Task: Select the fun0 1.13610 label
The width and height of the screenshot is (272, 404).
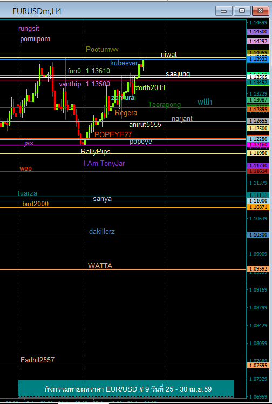Action: coord(89,71)
